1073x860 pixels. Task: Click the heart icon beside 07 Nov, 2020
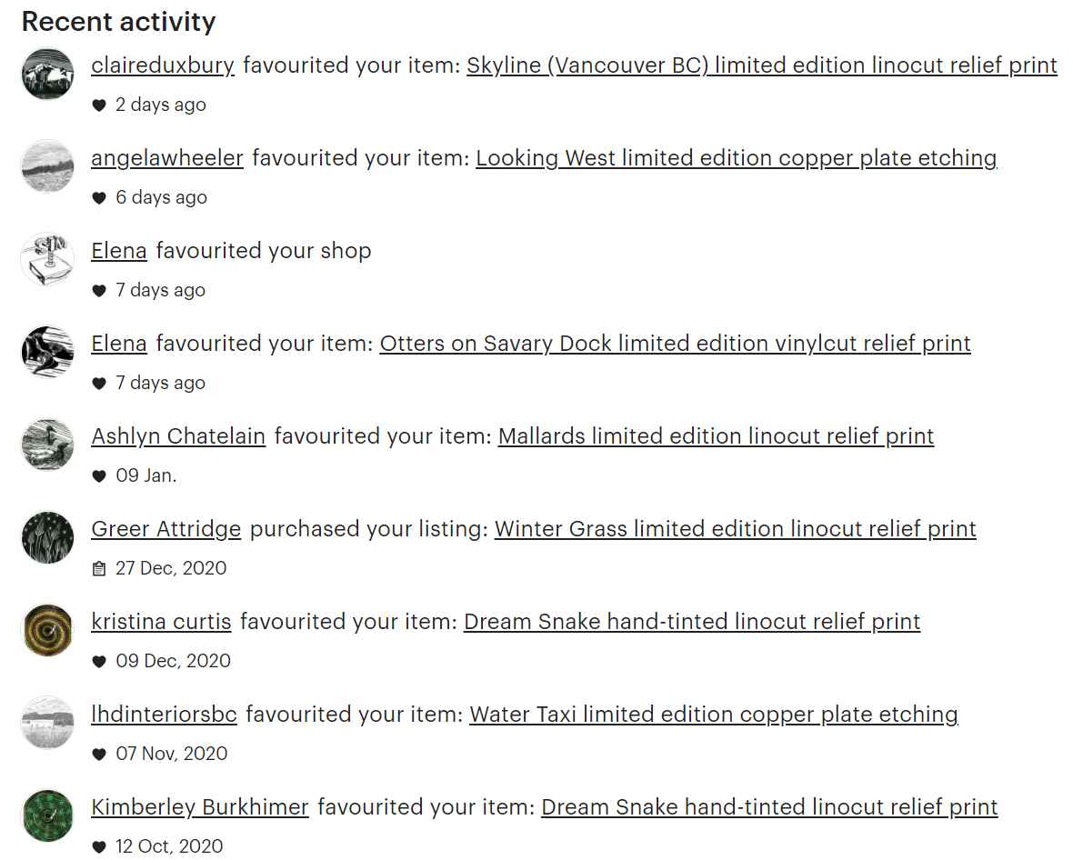tap(99, 754)
